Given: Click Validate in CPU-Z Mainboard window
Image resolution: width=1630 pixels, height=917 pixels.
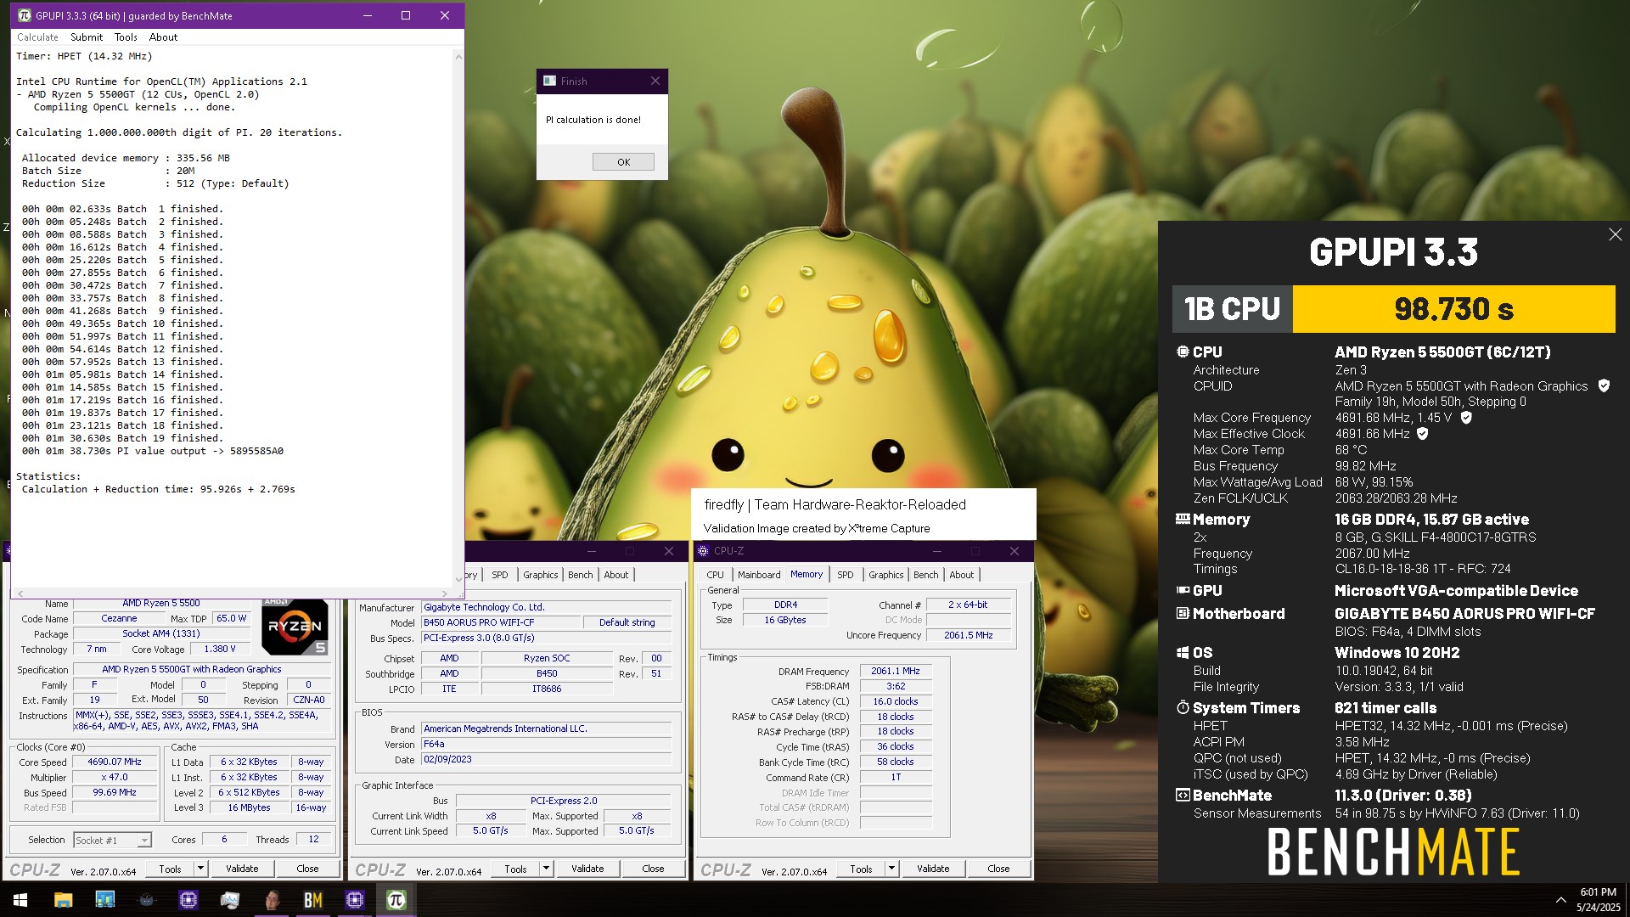Looking at the screenshot, I should 587,869.
